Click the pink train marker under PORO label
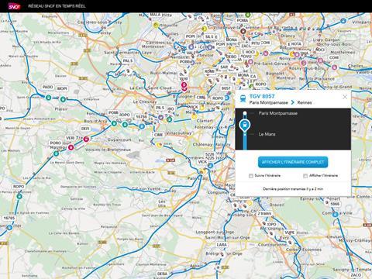This screenshot has width=372, height=279. point(71,147)
